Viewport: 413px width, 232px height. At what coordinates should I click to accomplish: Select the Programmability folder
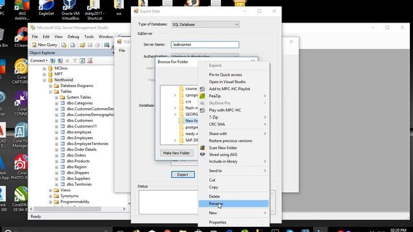[x=75, y=202]
